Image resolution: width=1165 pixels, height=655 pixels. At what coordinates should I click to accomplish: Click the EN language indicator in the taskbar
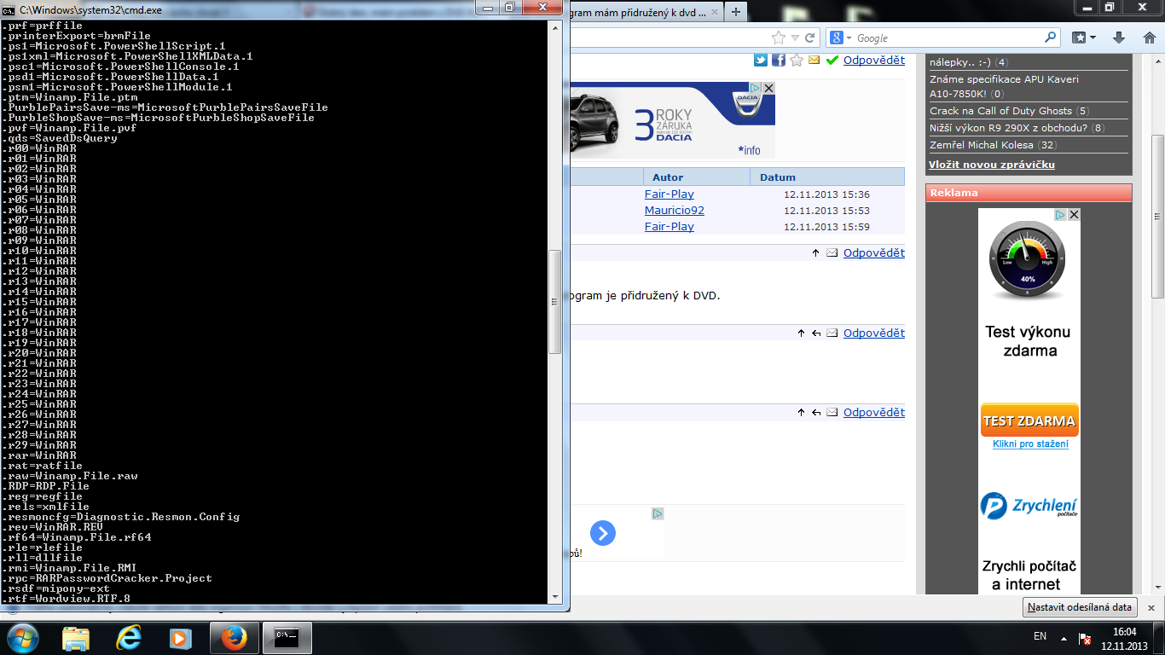pos(1040,636)
